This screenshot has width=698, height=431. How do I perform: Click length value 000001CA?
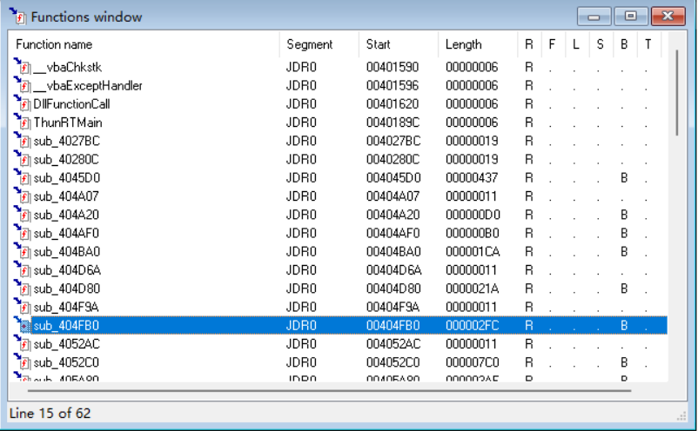pyautogui.click(x=473, y=251)
